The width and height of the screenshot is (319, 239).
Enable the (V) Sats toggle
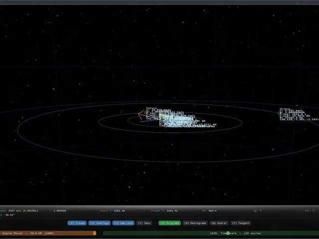click(x=144, y=223)
